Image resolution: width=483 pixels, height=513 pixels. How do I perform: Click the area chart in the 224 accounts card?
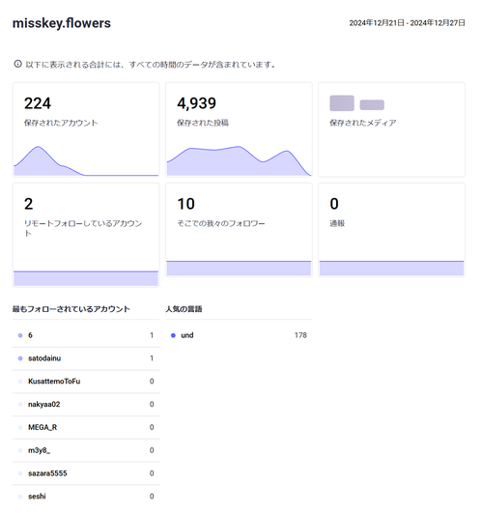86,160
